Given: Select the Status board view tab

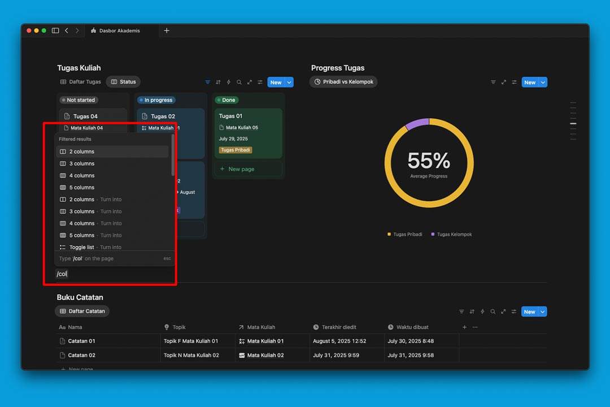Looking at the screenshot, I should [x=123, y=82].
